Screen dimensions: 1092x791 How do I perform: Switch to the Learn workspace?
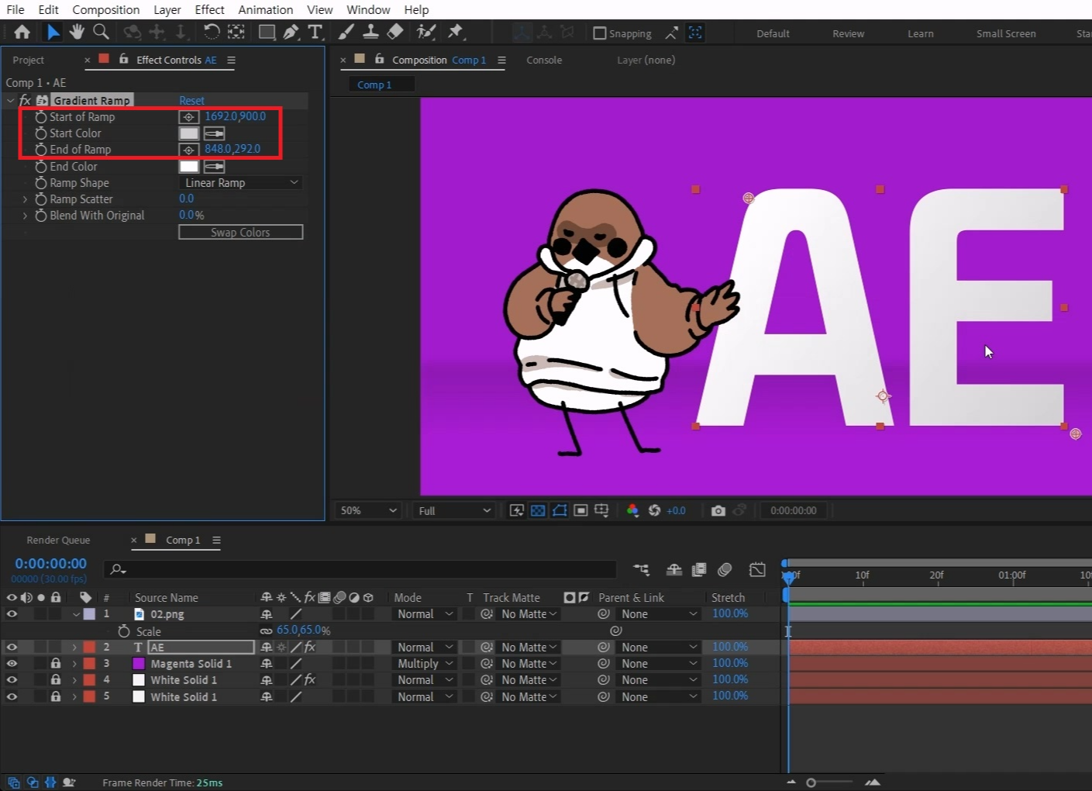921,33
